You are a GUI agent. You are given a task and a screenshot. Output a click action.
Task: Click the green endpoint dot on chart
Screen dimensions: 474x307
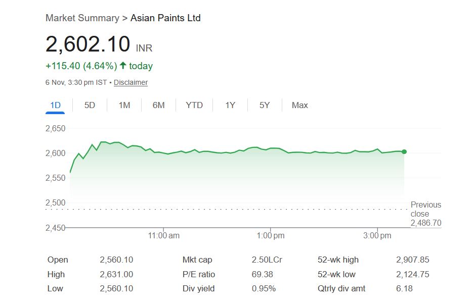[404, 151]
